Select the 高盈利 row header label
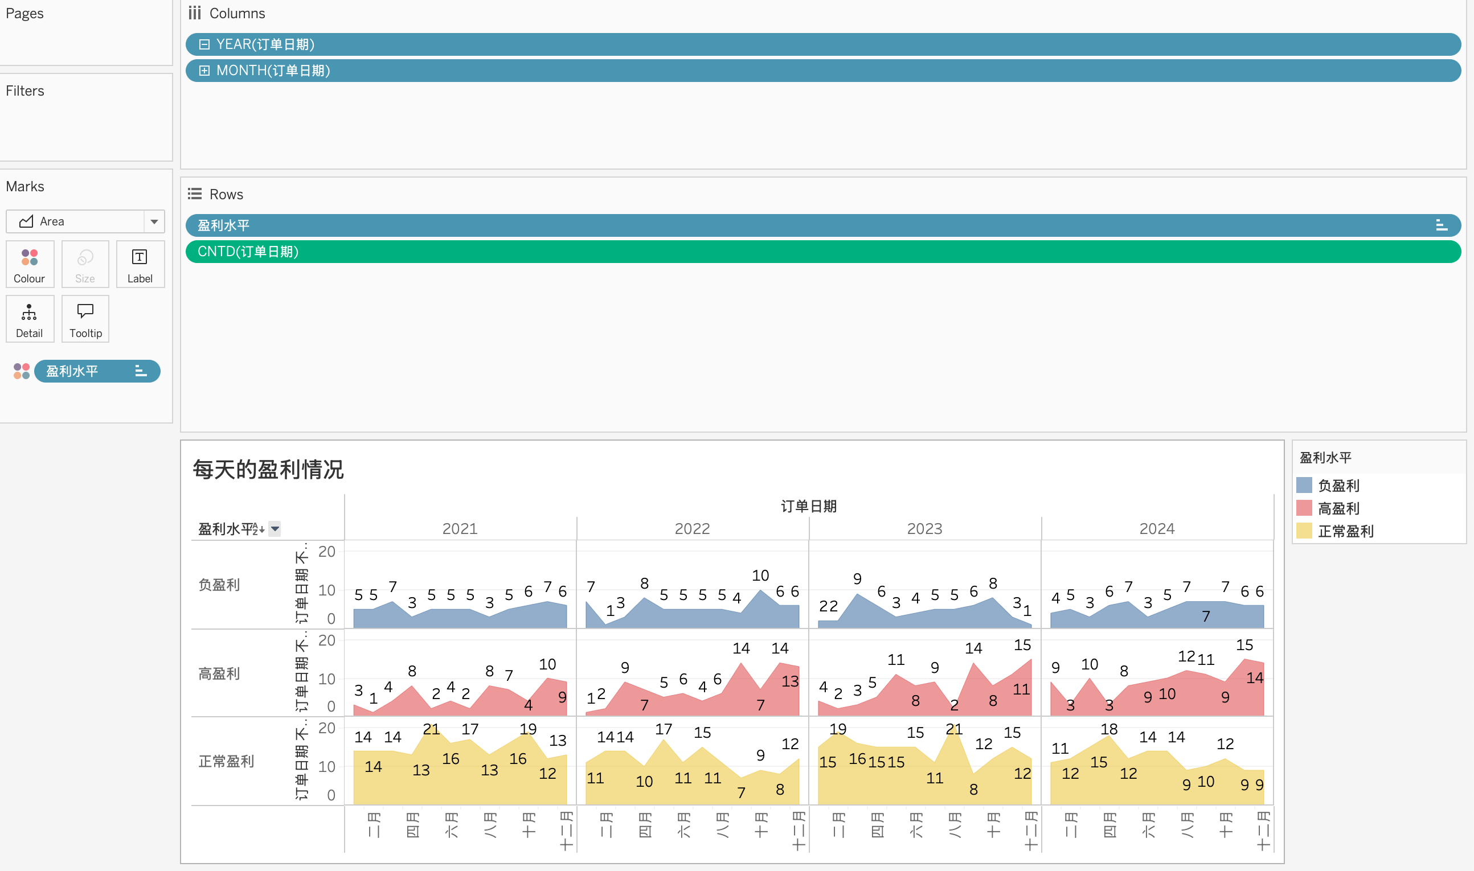The height and width of the screenshot is (871, 1474). [x=219, y=673]
